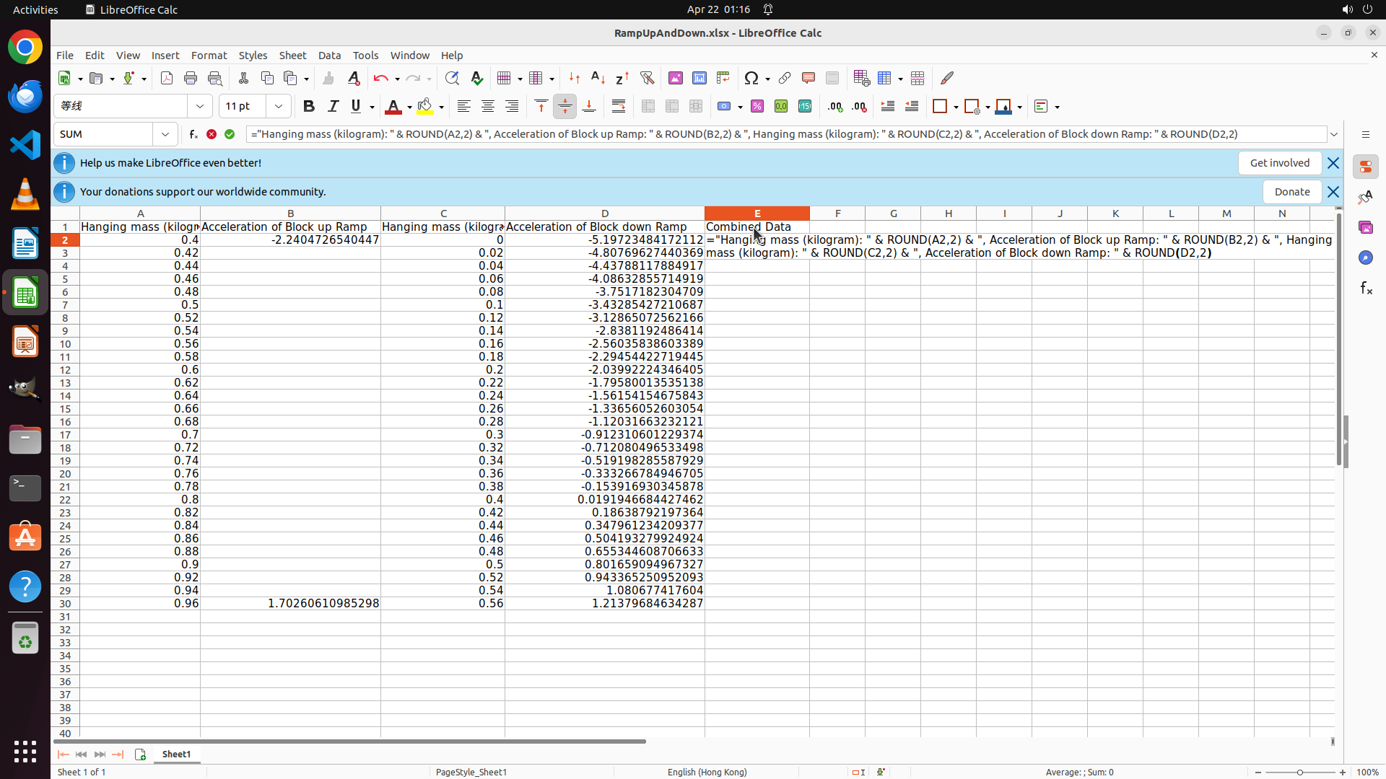Toggle Italic formatting
This screenshot has width=1386, height=779.
coord(333,106)
